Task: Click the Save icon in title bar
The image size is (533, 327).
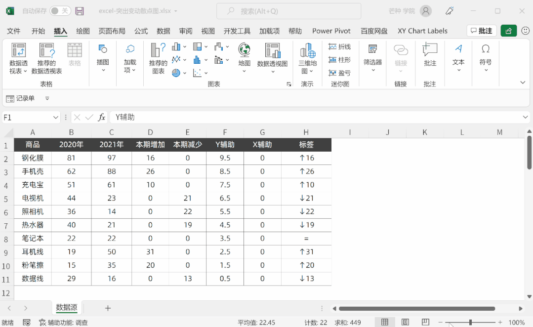Action: (x=80, y=11)
